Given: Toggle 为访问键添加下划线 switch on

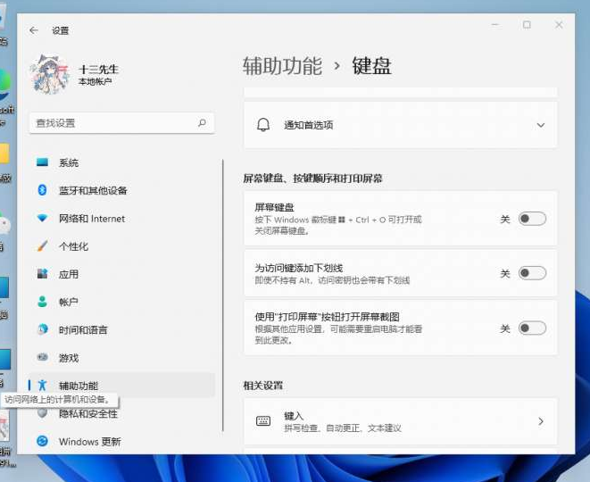Looking at the screenshot, I should coord(532,273).
